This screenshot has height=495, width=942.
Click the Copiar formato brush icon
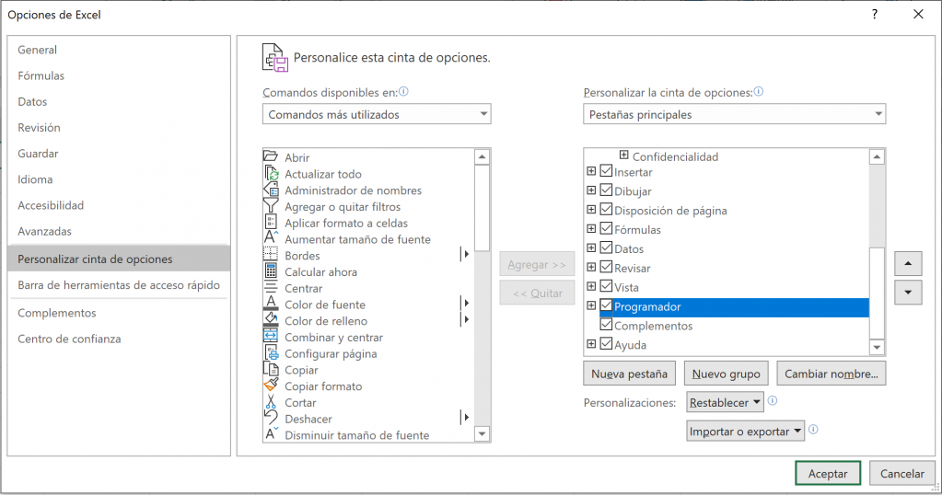271,386
